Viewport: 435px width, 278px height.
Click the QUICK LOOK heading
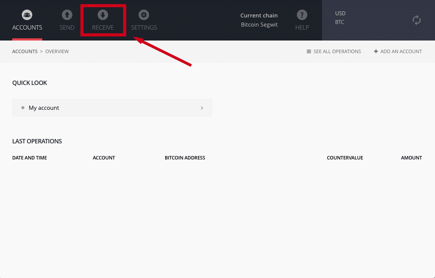coord(30,83)
